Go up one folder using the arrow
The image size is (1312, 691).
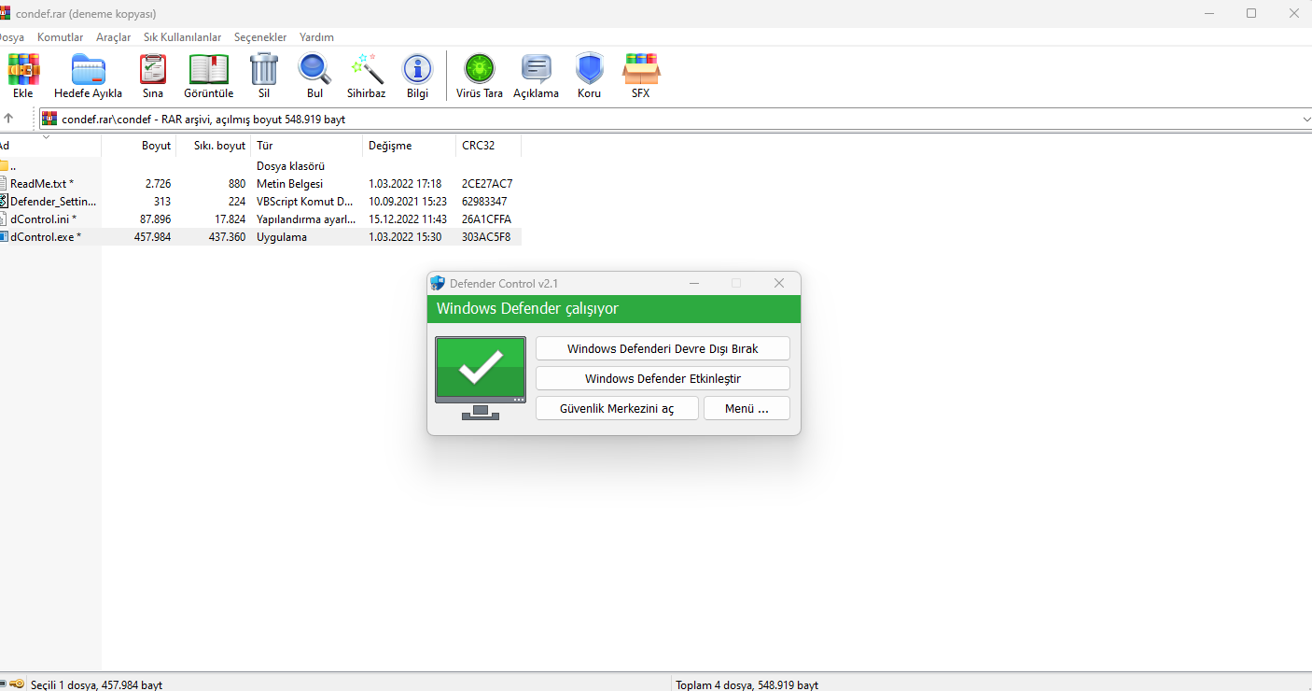[8, 119]
